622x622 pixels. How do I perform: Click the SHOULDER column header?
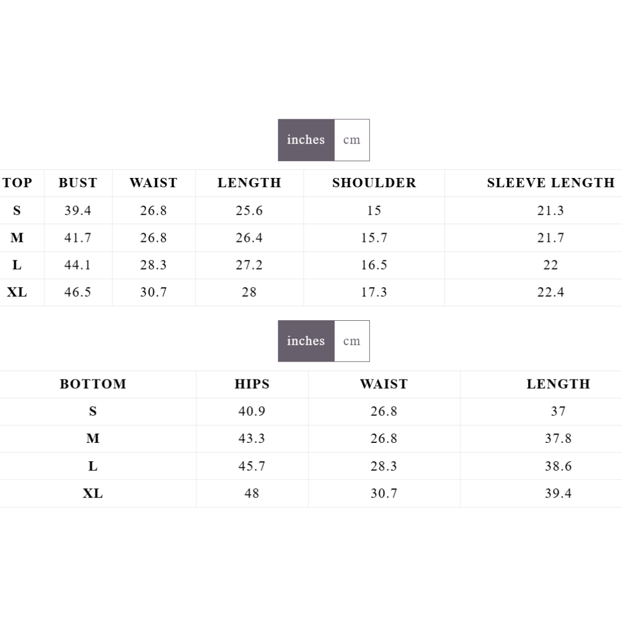pyautogui.click(x=374, y=183)
